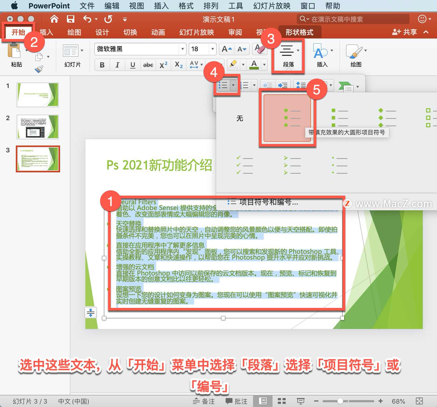
Task: Switch to the Draw tab 绘图
Action: pos(74,32)
